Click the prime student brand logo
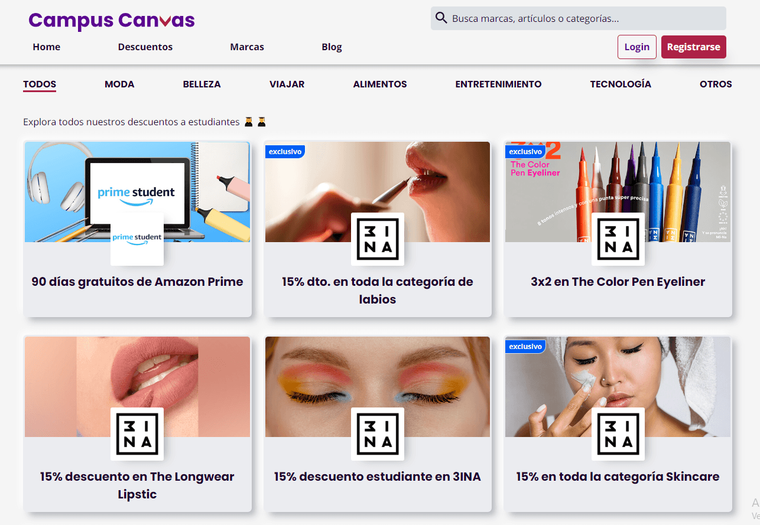Viewport: 760px width, 525px height. [137, 239]
